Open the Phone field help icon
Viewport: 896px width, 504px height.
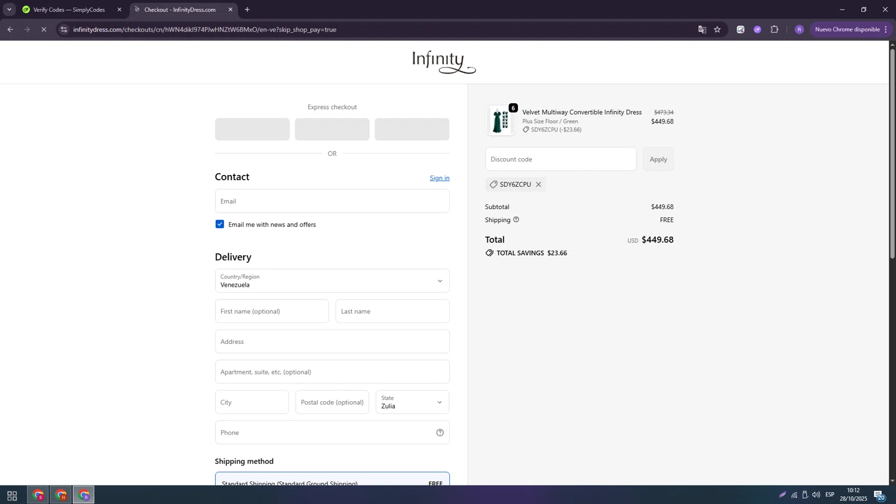click(x=440, y=432)
